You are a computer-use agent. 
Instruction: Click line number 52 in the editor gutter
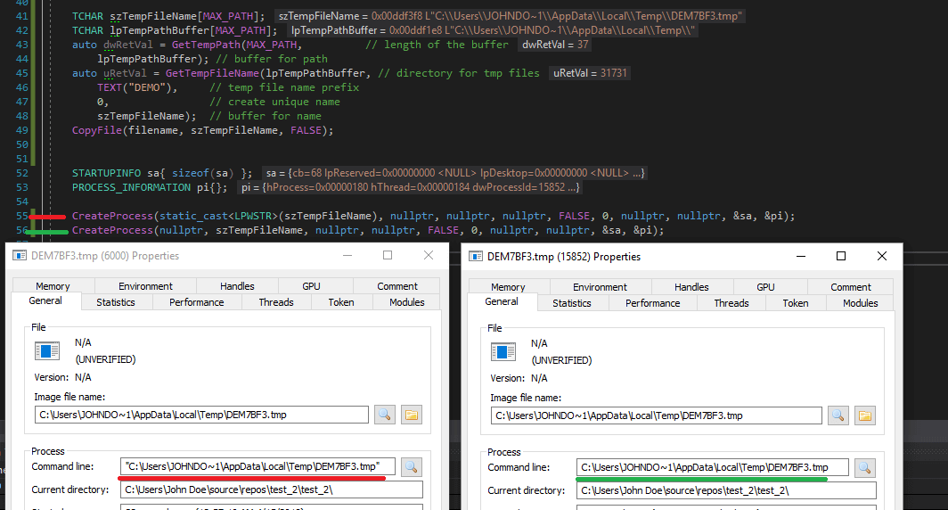[x=21, y=173]
